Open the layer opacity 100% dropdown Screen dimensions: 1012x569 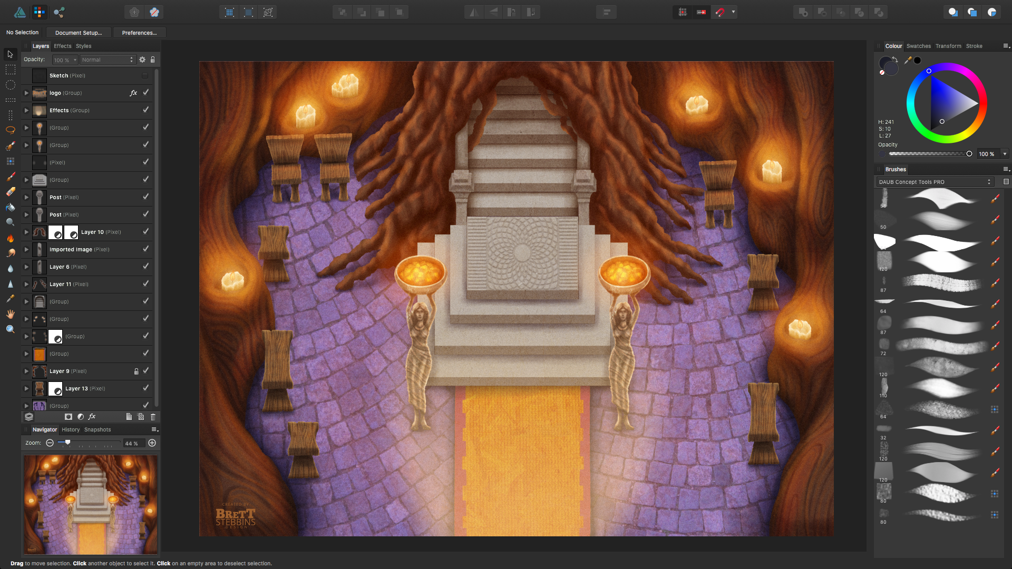tap(65, 60)
